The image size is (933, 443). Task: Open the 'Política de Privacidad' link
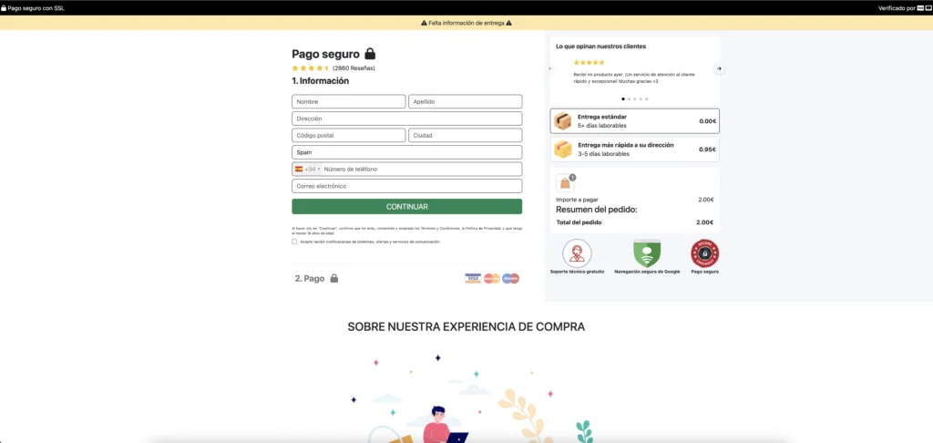click(x=481, y=228)
